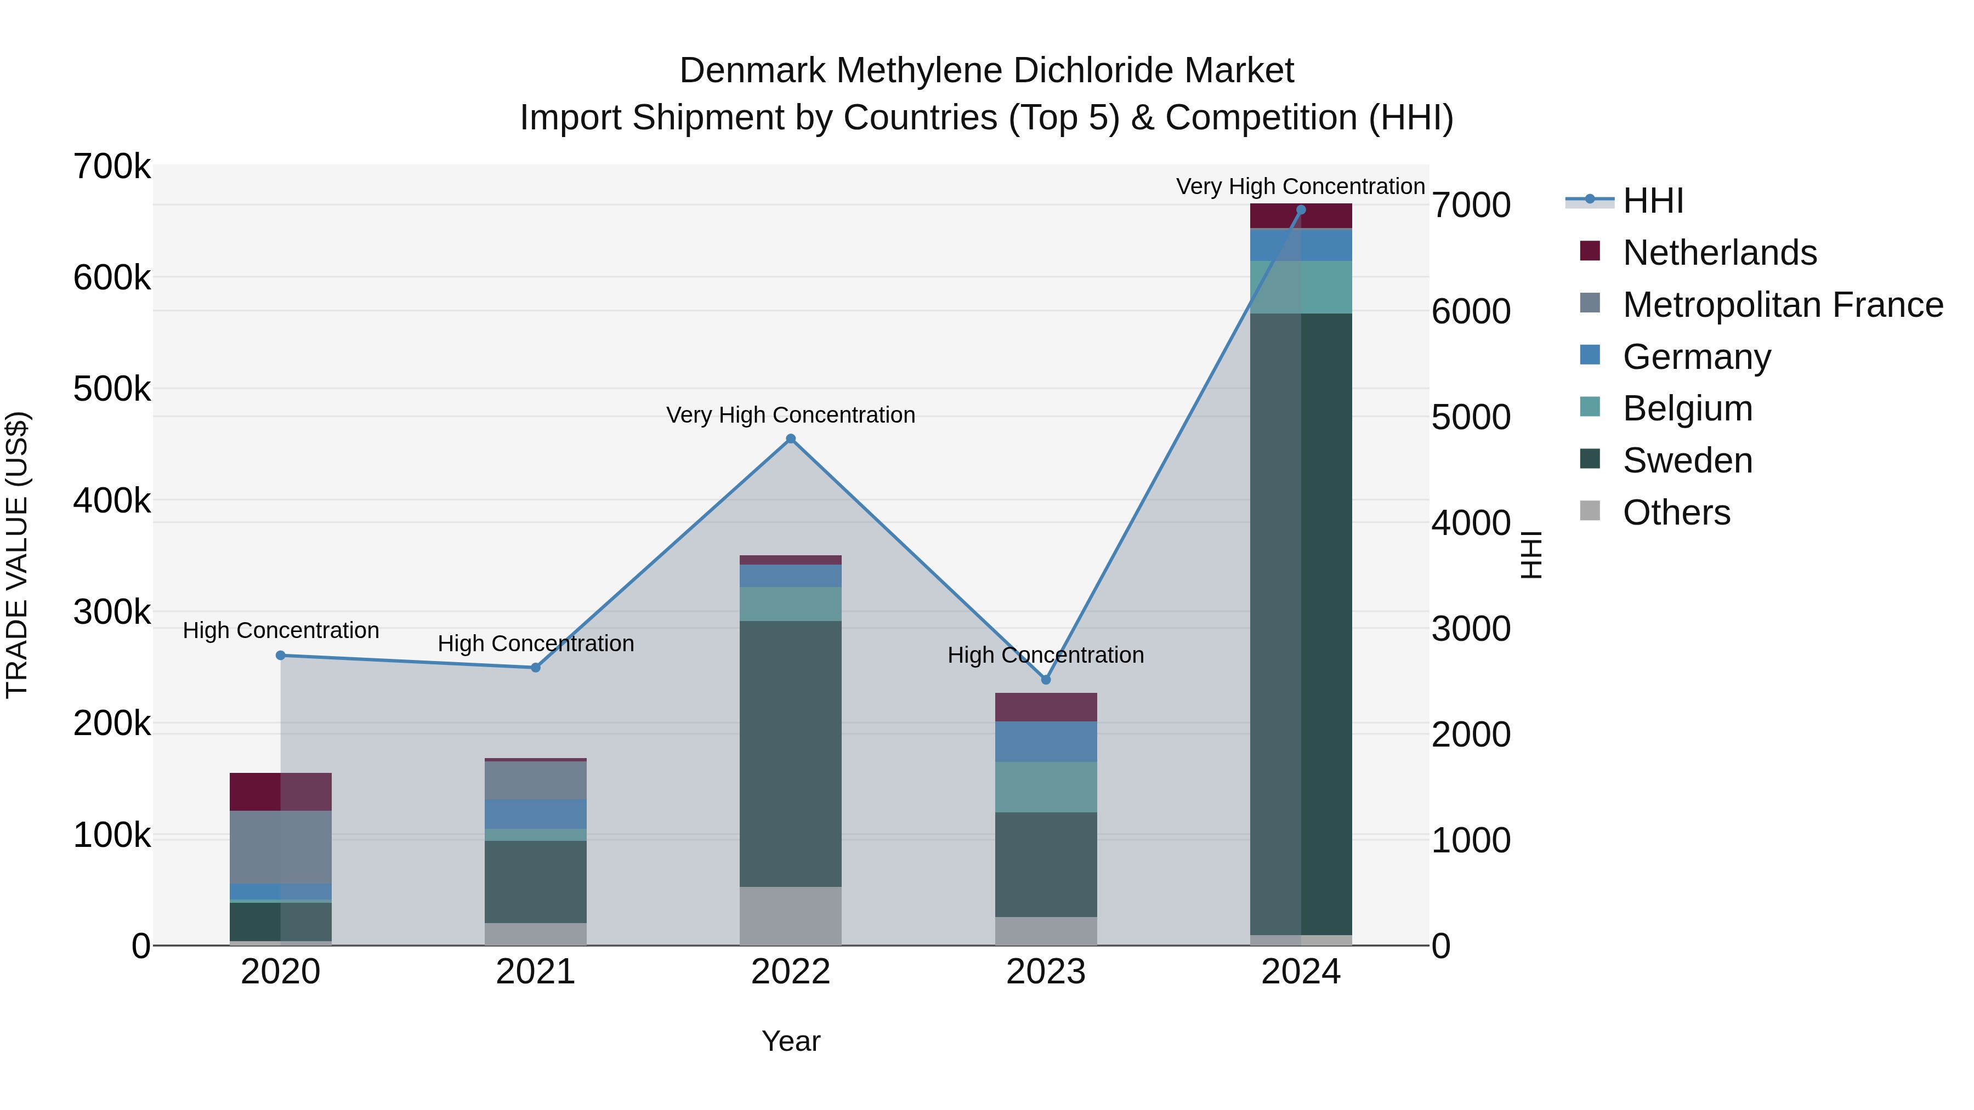The height and width of the screenshot is (1110, 1974).
Task: Toggle the HHI legend entry
Action: tap(1625, 201)
